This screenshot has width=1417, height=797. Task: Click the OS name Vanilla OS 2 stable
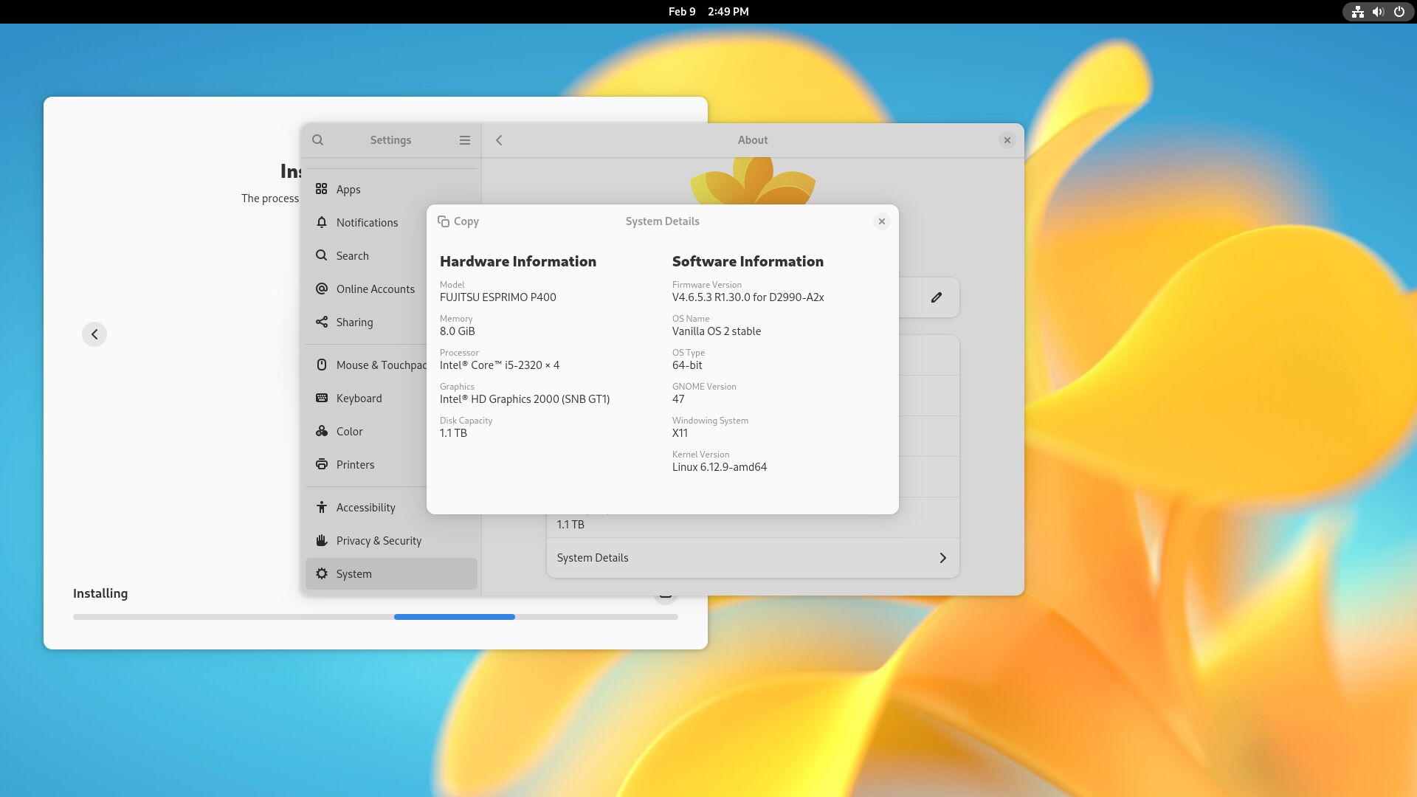coord(717,331)
